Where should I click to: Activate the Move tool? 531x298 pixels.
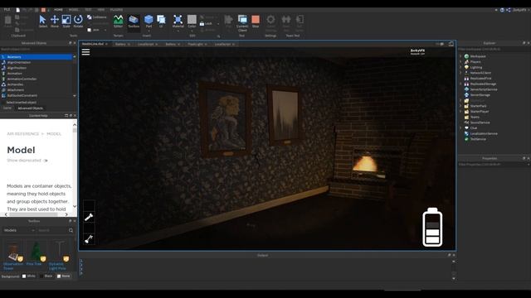(x=55, y=21)
